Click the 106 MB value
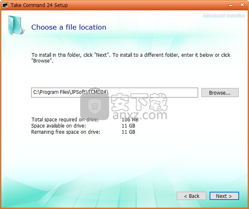The height and width of the screenshot is (209, 249). [x=130, y=120]
